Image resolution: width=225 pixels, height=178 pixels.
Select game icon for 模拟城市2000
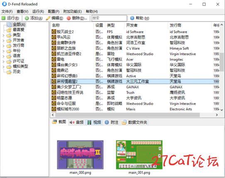[x=54, y=109]
